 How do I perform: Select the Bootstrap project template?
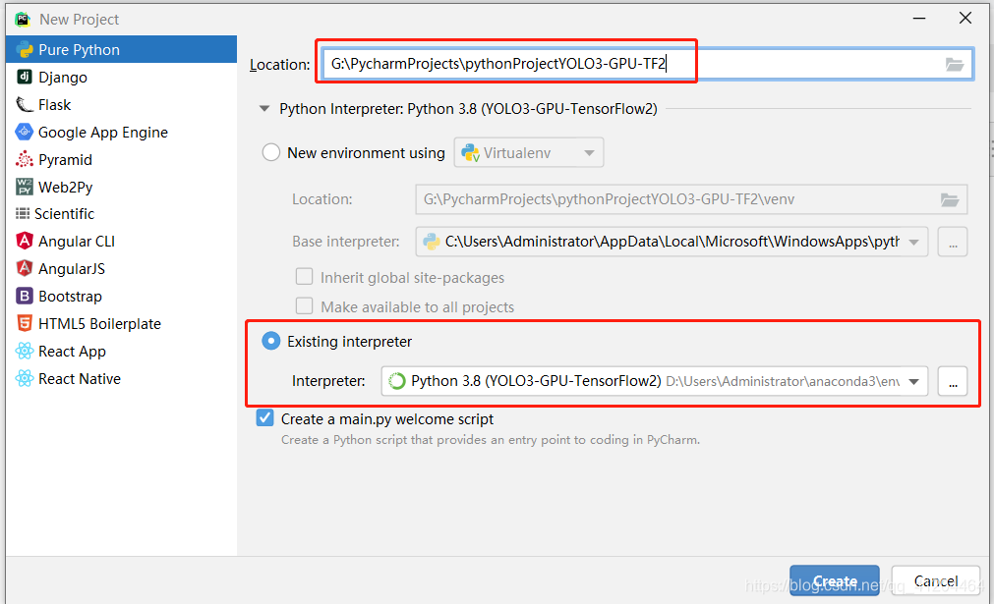121,296
